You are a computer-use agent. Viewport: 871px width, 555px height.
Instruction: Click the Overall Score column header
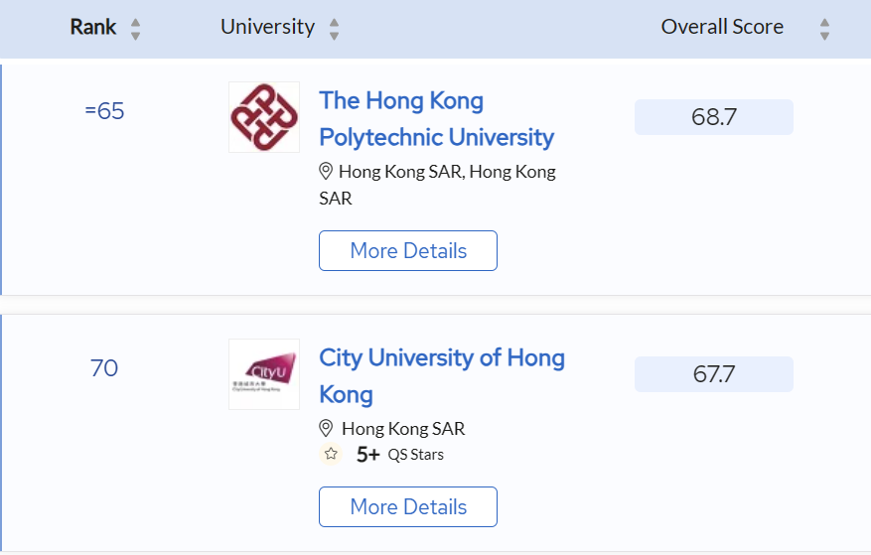click(x=722, y=27)
